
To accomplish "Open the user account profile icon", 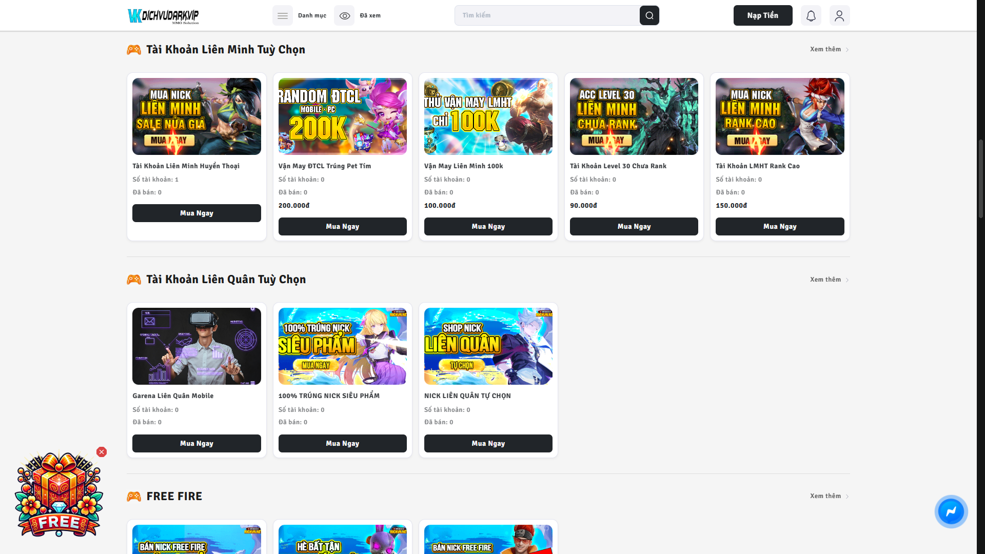I will coord(839,15).
